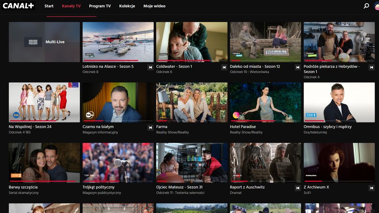
Task: Open the search magnifier icon
Action: click(x=366, y=6)
